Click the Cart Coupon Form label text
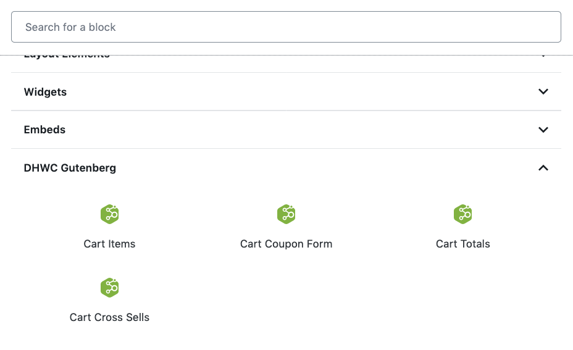The height and width of the screenshot is (350, 573). coord(286,244)
